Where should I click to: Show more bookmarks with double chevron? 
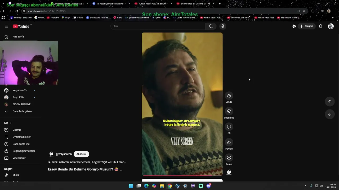click(x=333, y=18)
